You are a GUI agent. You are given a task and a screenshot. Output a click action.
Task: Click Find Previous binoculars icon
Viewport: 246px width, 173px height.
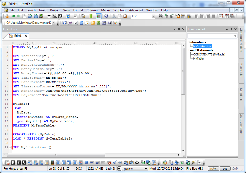click(166, 16)
